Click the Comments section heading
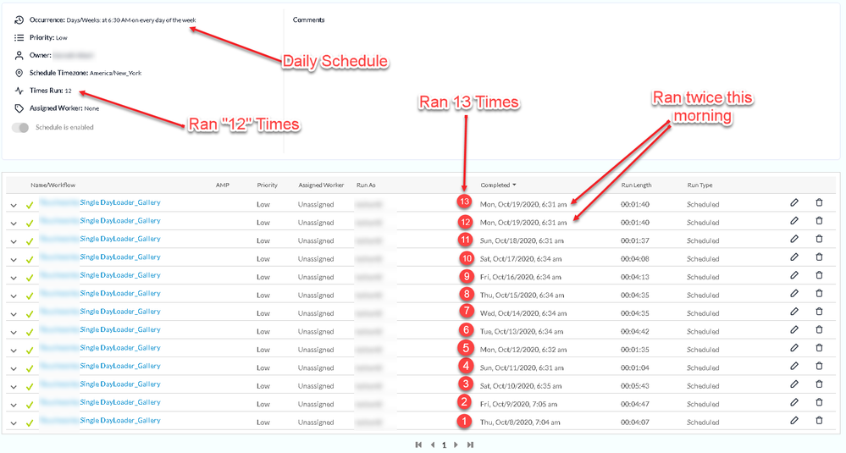This screenshot has width=846, height=453. pos(308,20)
